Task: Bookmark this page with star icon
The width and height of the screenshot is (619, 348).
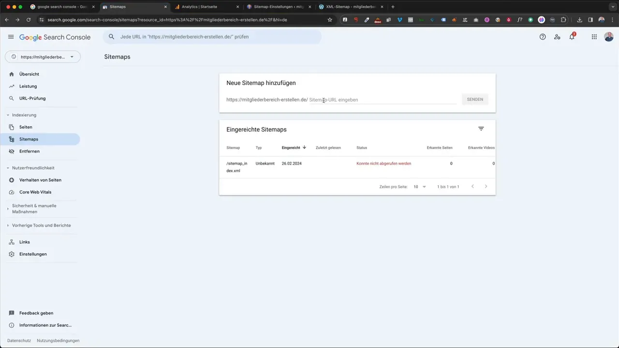Action: (x=330, y=20)
